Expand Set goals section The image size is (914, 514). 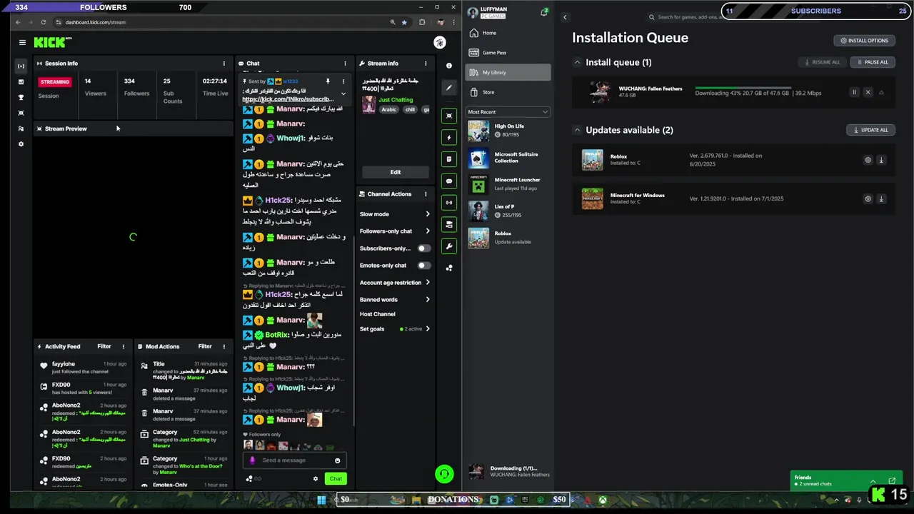(x=428, y=329)
